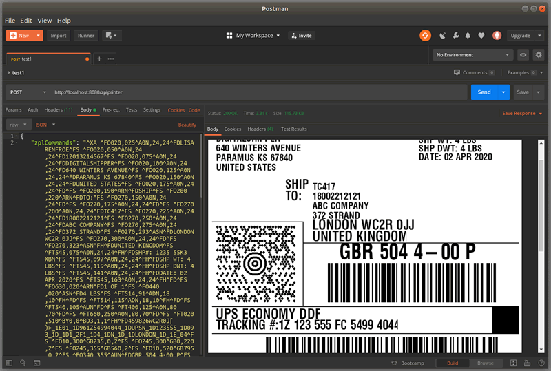Toggle environment quick look eye icon
The height and width of the screenshot is (371, 551).
tap(523, 54)
